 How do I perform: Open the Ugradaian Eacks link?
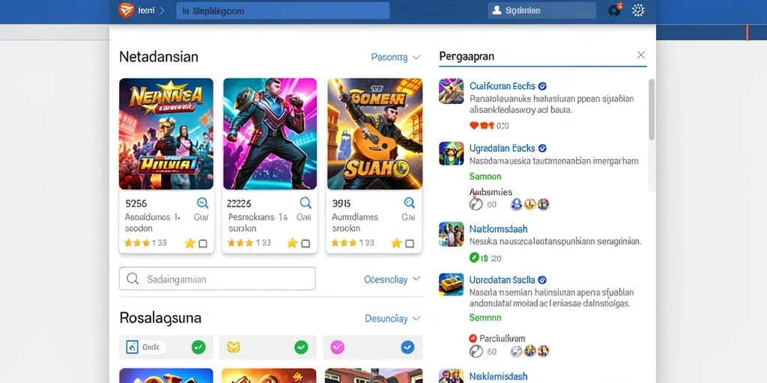503,148
